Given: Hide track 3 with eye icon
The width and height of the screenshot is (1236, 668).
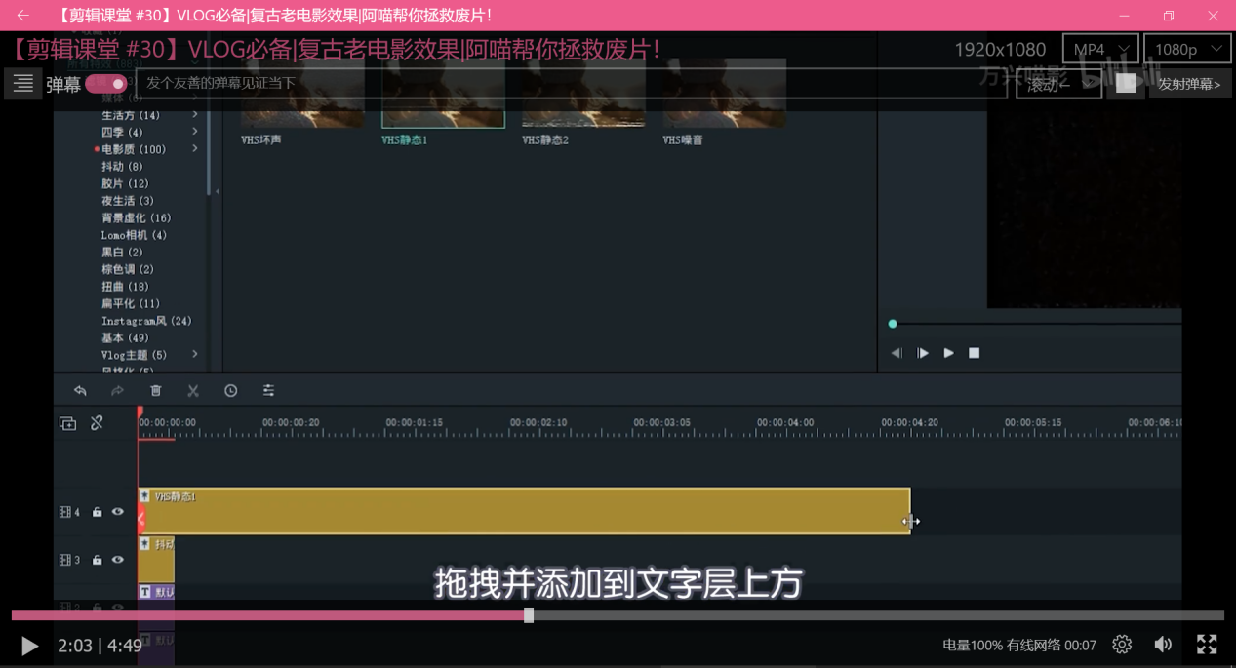Looking at the screenshot, I should [x=118, y=560].
